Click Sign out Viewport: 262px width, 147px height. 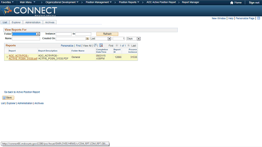pos(254,3)
